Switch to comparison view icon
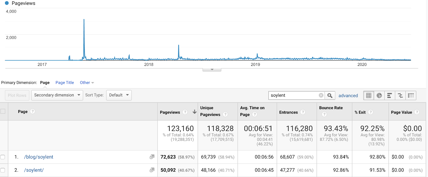The width and height of the screenshot is (428, 177). tap(400, 95)
